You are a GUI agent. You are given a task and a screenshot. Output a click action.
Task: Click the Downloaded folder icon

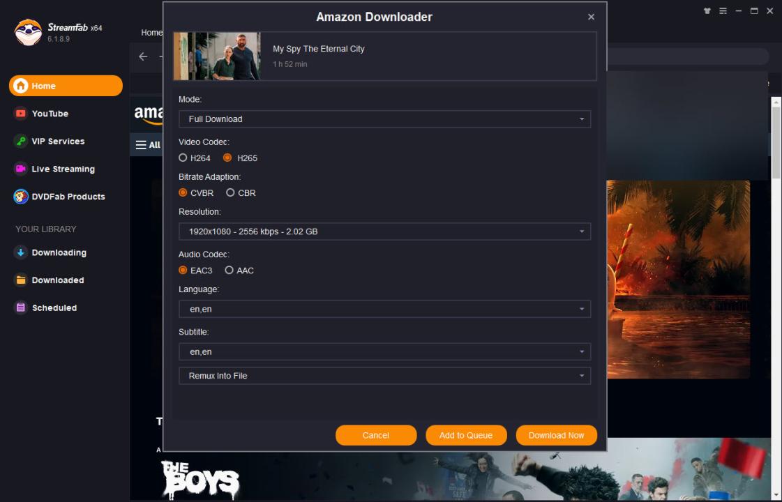coord(20,280)
